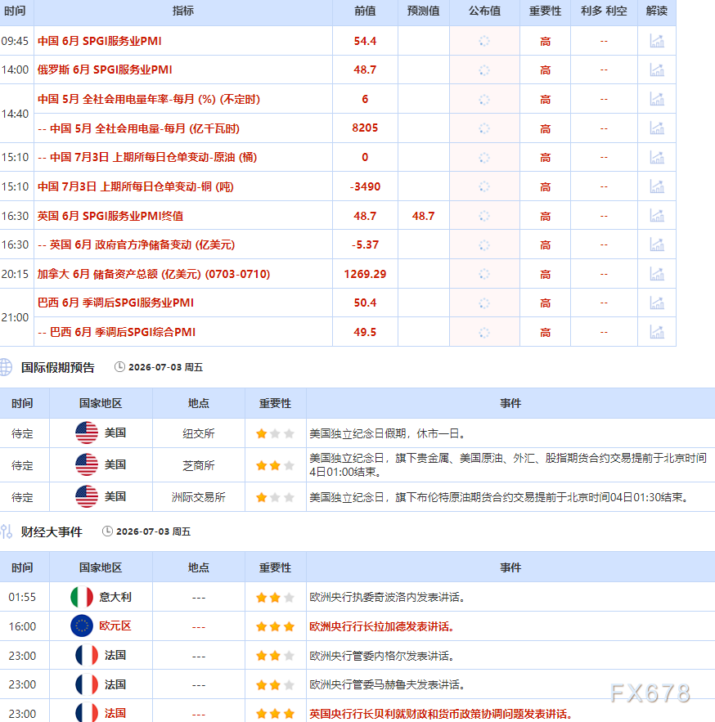Click French flag in 贝利 speech row
The image size is (715, 722).
87,713
